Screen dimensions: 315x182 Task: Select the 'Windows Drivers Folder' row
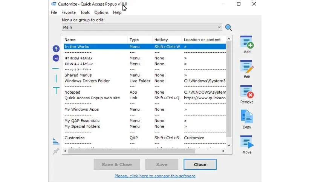145,81
